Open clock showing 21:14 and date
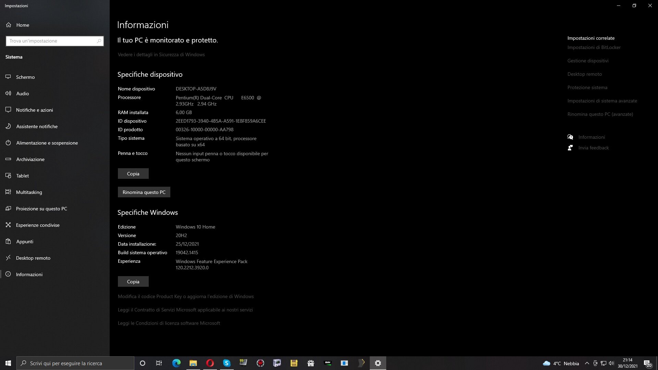Image resolution: width=658 pixels, height=370 pixels. 627,363
